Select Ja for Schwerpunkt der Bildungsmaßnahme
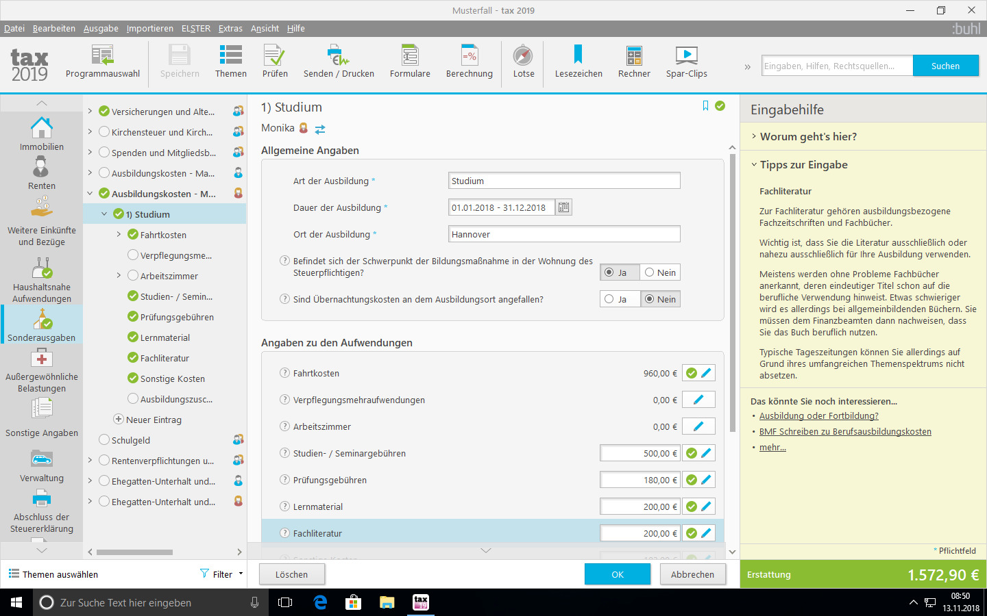This screenshot has height=616, width=987. (619, 272)
